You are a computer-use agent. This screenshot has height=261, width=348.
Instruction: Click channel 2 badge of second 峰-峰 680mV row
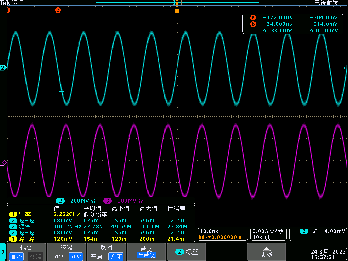[x=13, y=233]
